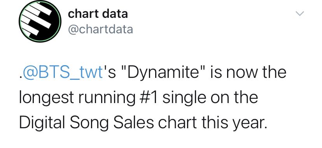Open the @chartdata handle

[x=100, y=29]
